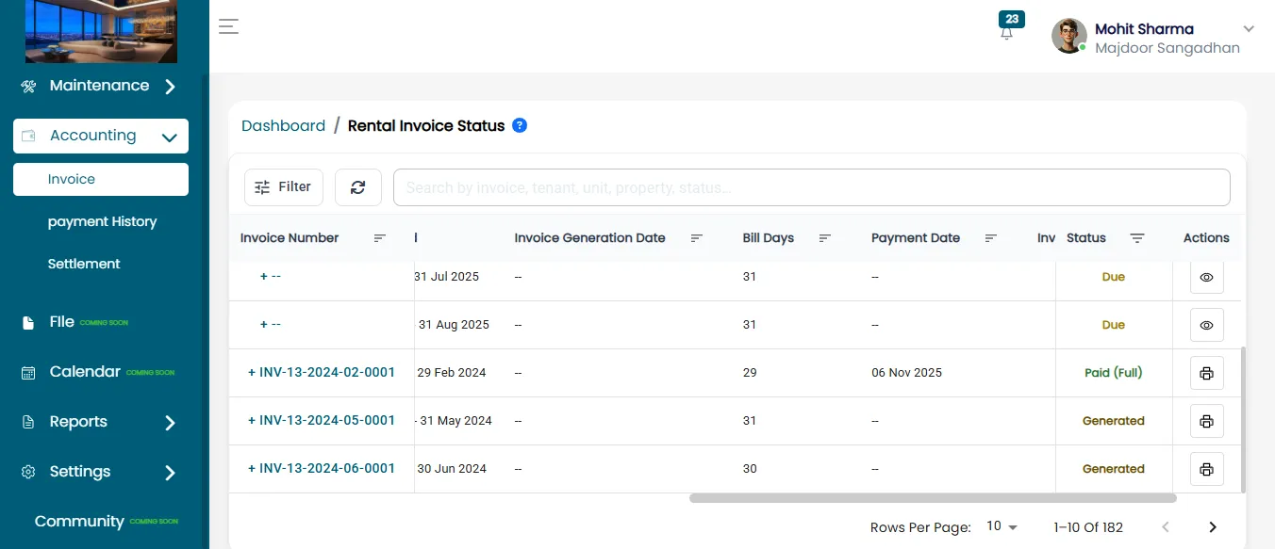1275x549 pixels.
Task: Collapse the Accounting menu
Action: point(101,136)
